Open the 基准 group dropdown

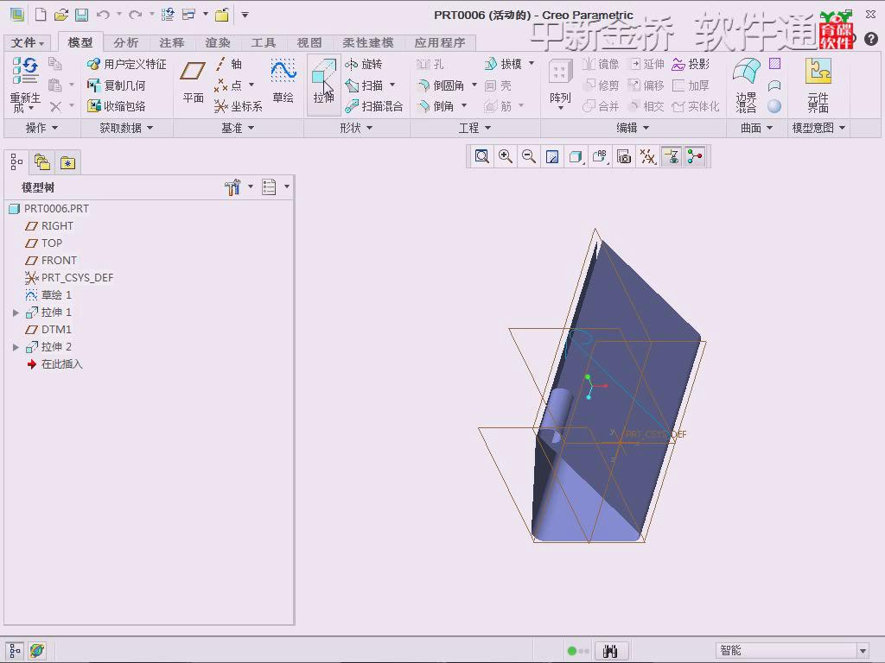tap(238, 128)
